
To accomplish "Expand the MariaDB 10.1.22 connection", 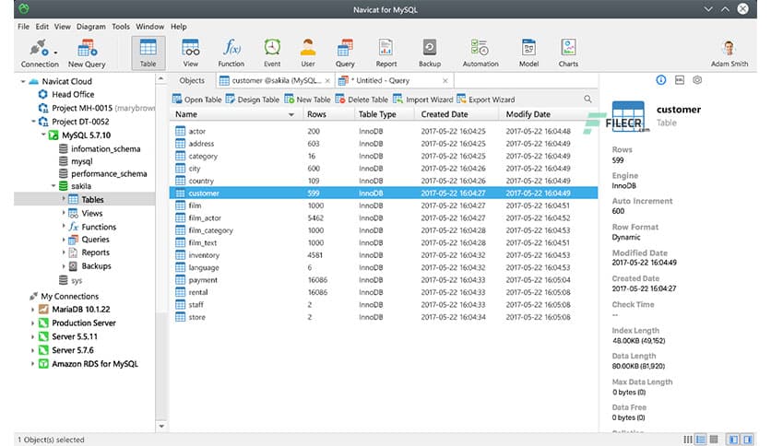I will point(32,310).
